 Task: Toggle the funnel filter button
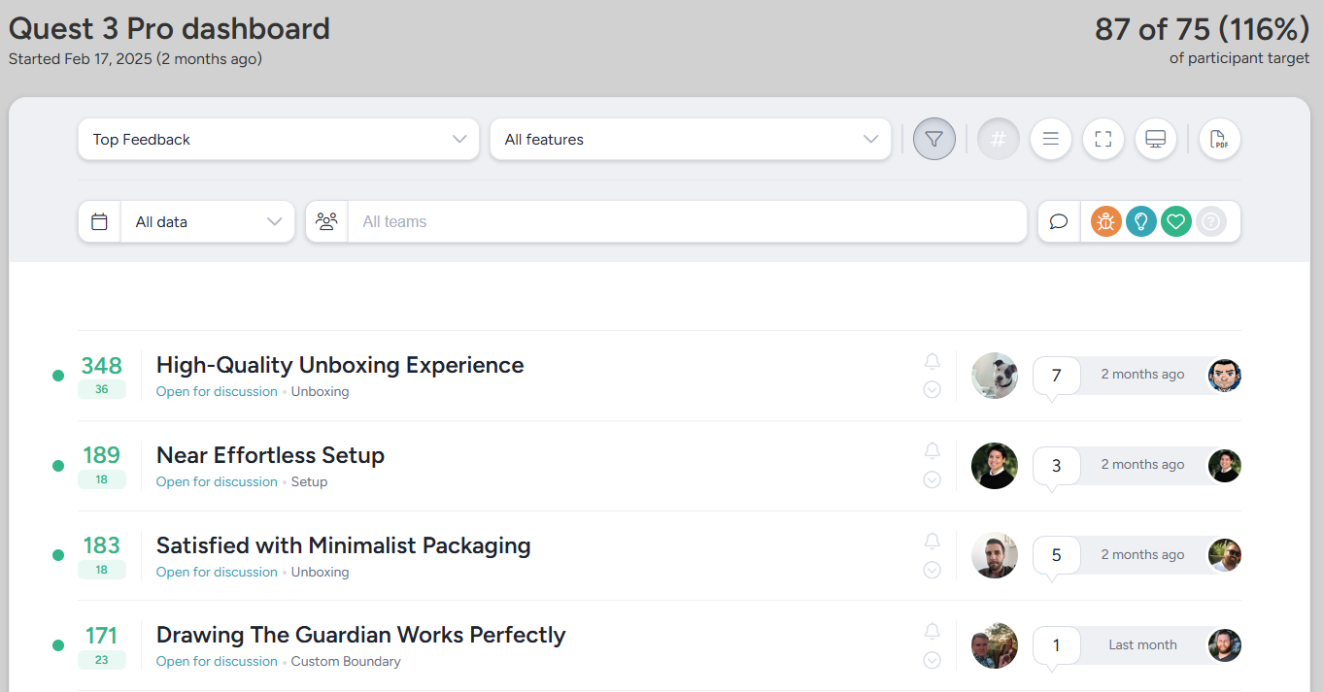click(x=934, y=139)
